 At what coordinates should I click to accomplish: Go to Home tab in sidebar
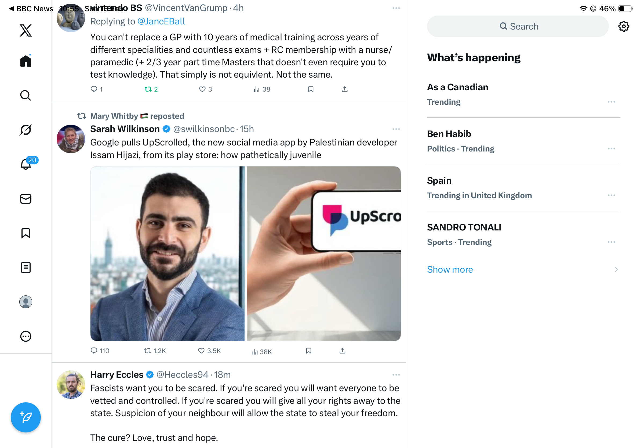coord(26,60)
